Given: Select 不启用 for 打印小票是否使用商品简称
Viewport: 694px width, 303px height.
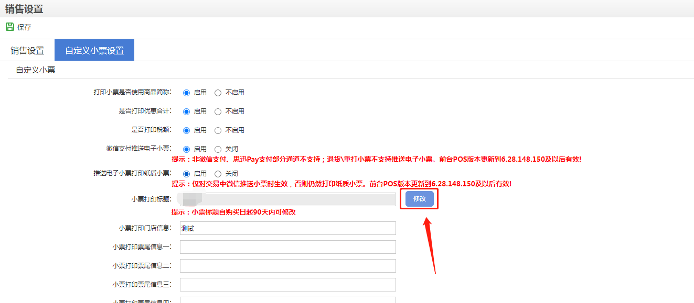Looking at the screenshot, I should pyautogui.click(x=218, y=93).
